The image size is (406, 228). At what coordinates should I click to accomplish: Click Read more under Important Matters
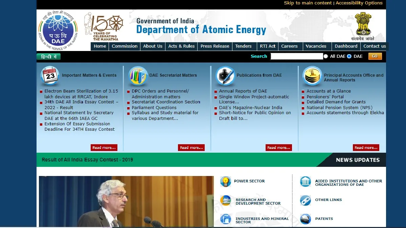(x=104, y=148)
